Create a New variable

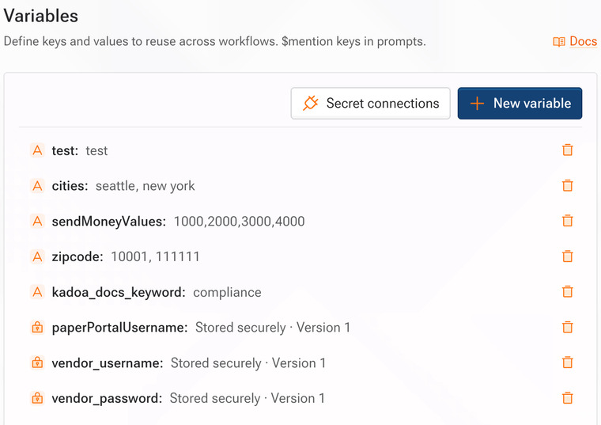520,103
